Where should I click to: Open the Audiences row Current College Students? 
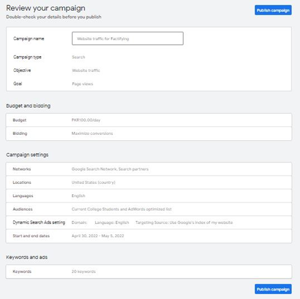(149, 209)
